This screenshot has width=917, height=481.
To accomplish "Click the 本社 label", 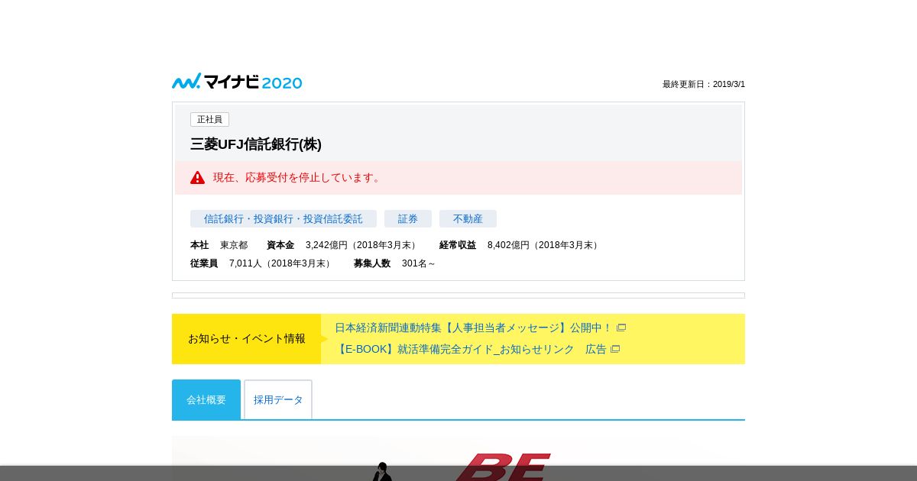I will [x=199, y=245].
